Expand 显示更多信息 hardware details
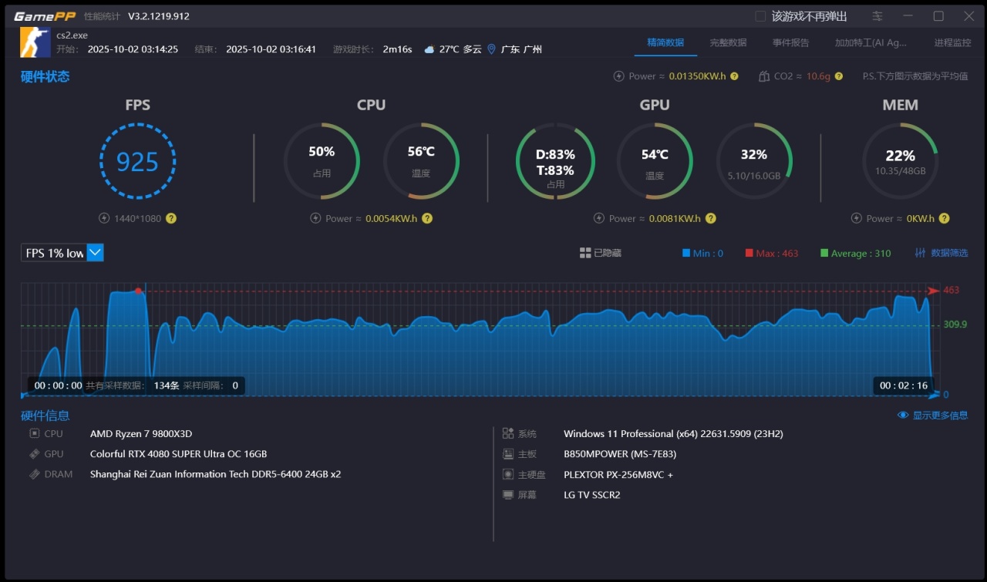Screen dimensions: 987x582 point(933,415)
